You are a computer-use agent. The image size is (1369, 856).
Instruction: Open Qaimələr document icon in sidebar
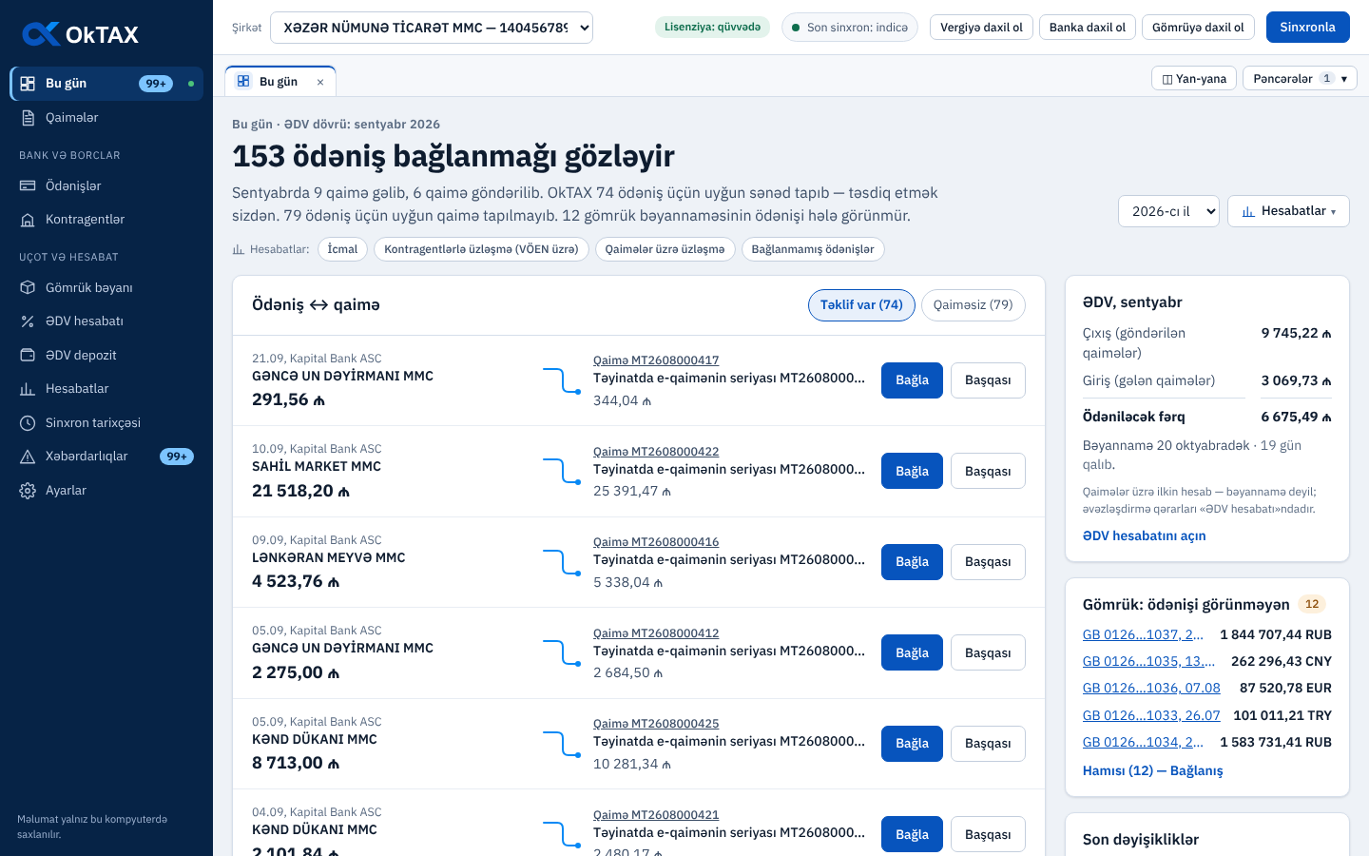coord(28,118)
